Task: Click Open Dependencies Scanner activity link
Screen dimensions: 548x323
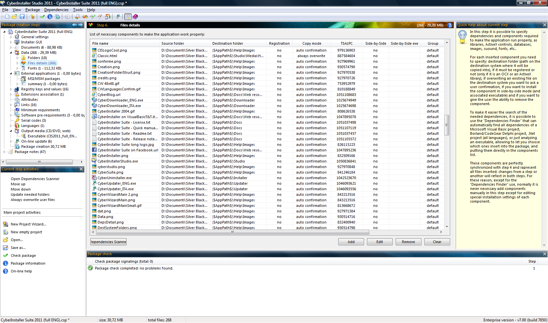Action: (x=35, y=179)
